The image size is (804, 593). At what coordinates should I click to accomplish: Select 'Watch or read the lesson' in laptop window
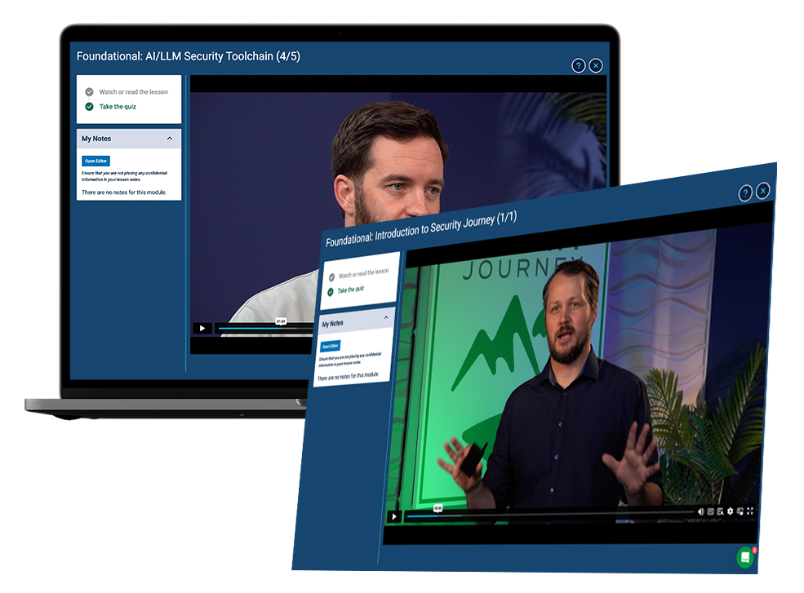(x=133, y=91)
